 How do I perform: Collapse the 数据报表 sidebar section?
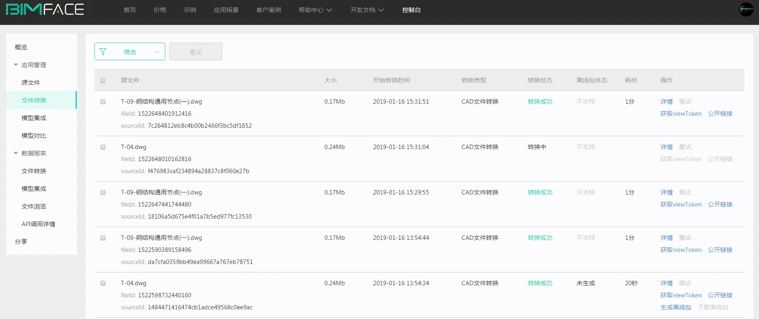pos(16,153)
